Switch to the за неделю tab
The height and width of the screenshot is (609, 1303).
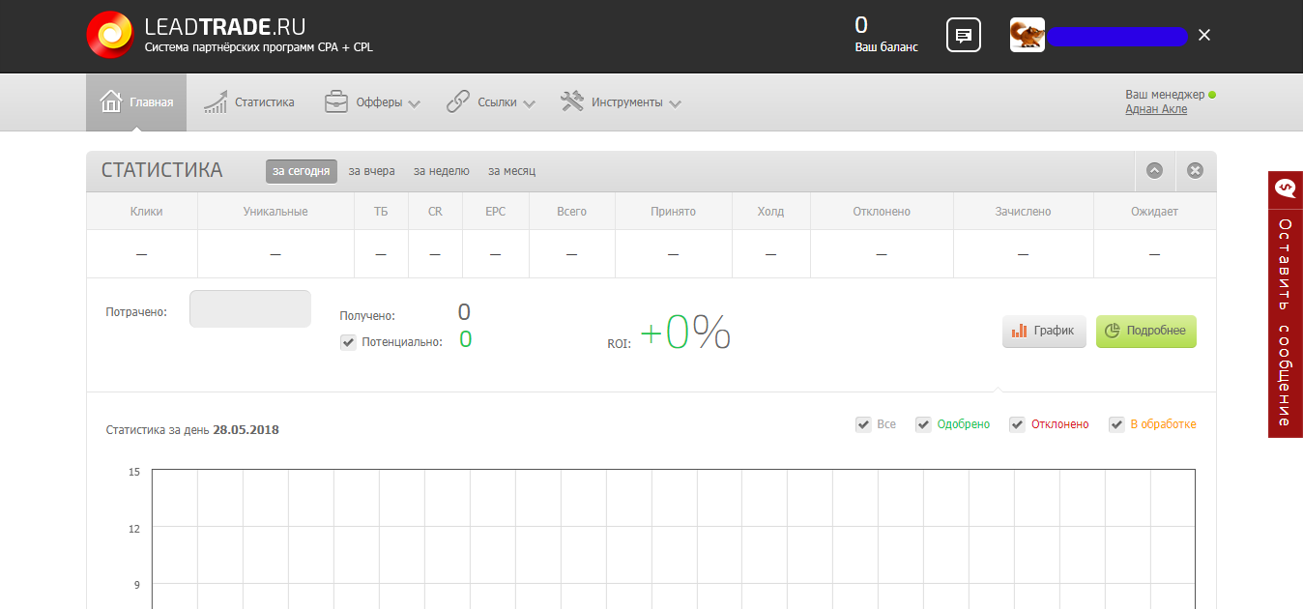(441, 171)
